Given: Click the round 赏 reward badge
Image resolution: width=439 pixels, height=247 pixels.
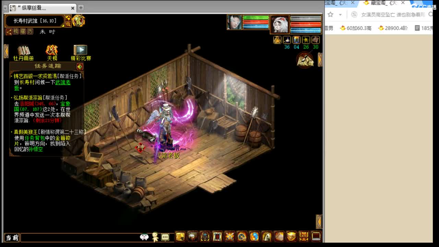Looking at the screenshot, I should (x=79, y=21).
